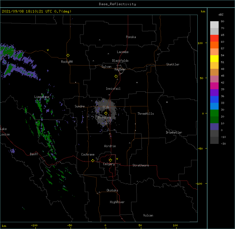Click the yellow radar site marker near Didsbury

click(x=106, y=113)
